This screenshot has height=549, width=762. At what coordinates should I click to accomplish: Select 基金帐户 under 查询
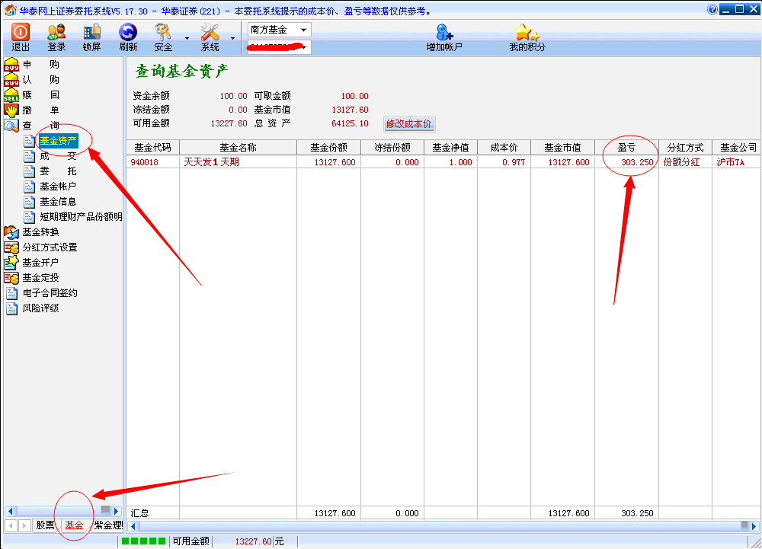tap(58, 187)
